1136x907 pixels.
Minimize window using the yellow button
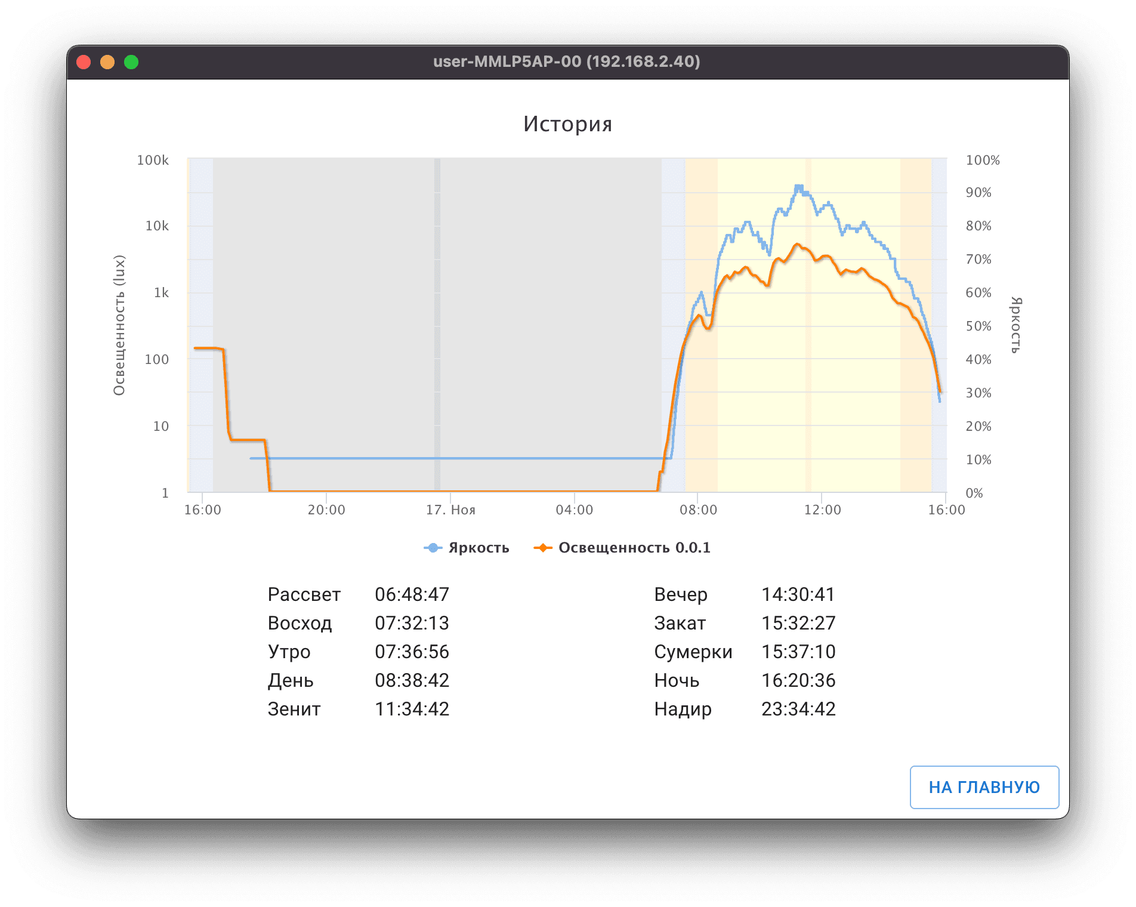[107, 62]
